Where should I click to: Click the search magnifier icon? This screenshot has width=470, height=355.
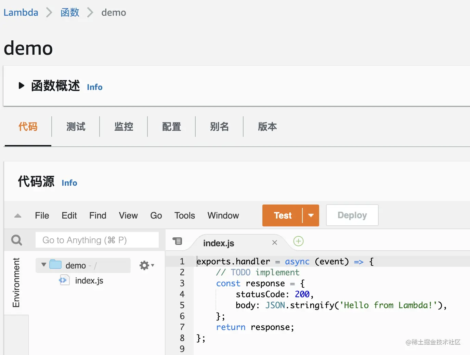(x=16, y=240)
